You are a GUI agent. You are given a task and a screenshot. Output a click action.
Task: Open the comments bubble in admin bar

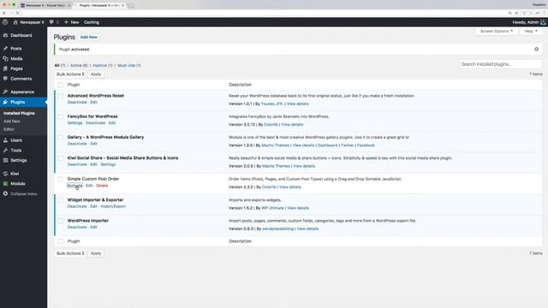51,22
